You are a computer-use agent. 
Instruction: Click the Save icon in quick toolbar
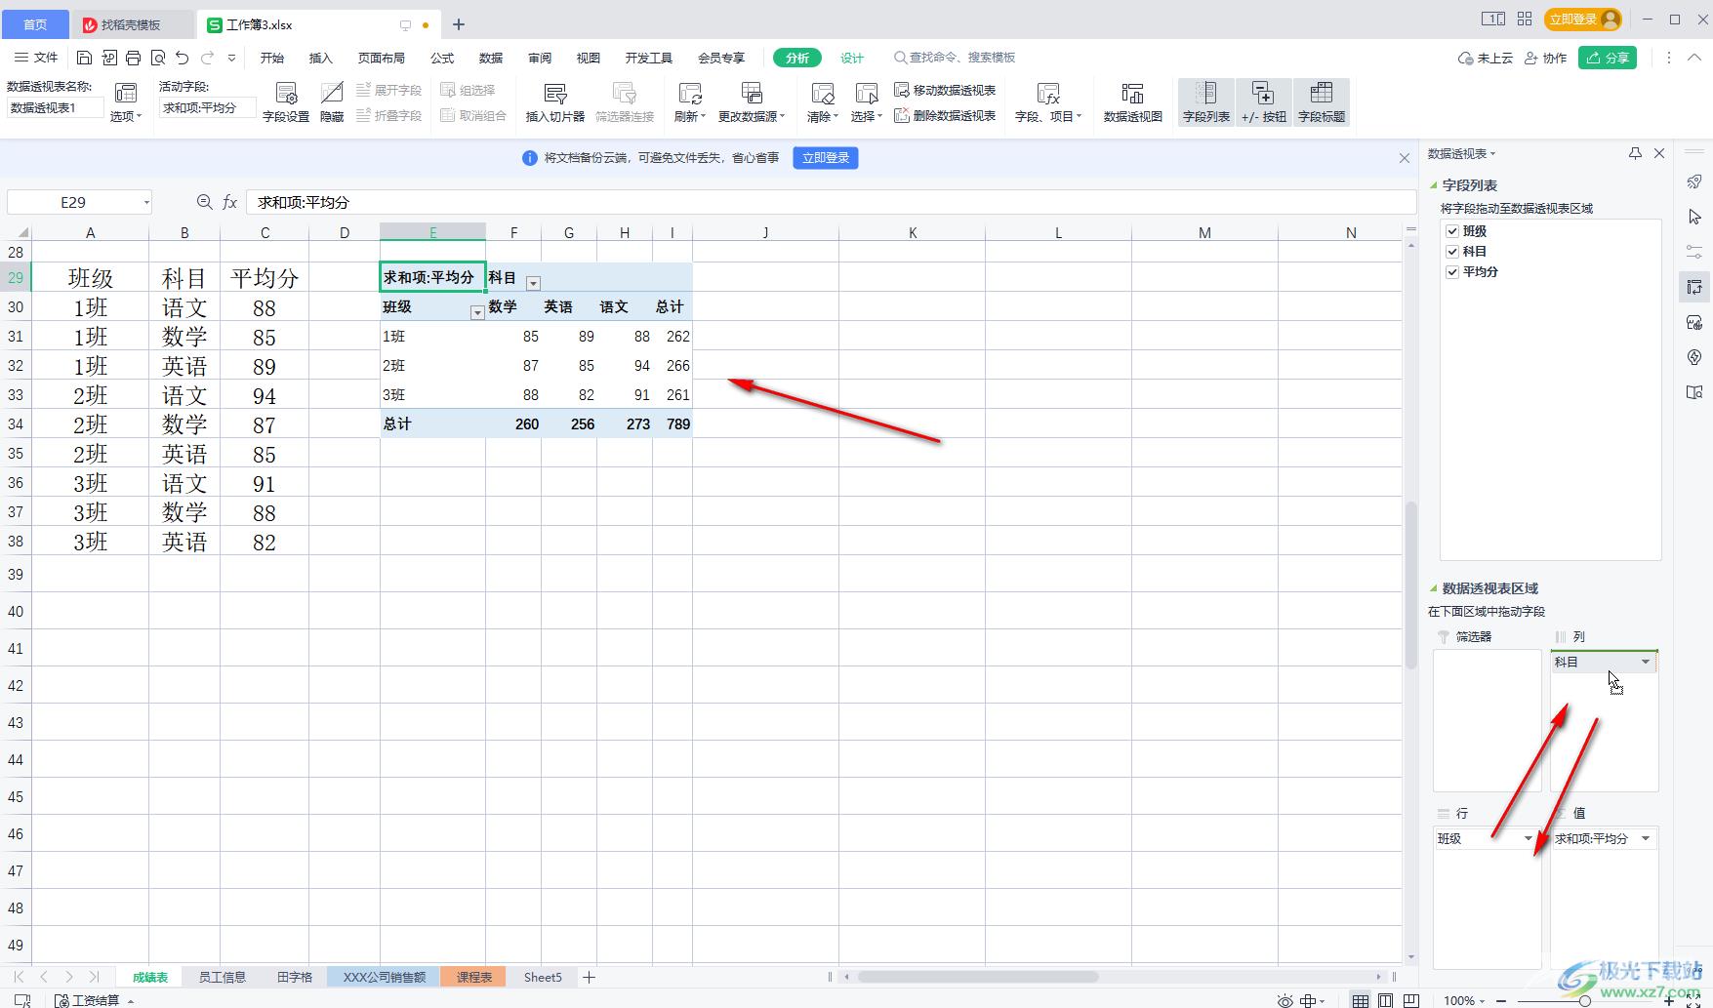(x=84, y=59)
